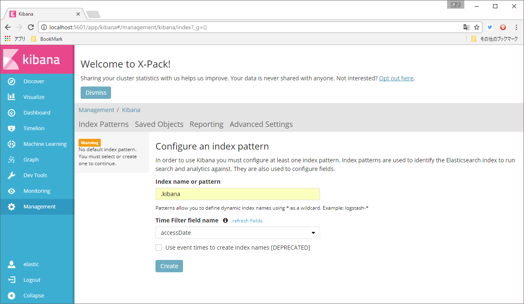Click the Twitter extension icon

[x=490, y=27]
